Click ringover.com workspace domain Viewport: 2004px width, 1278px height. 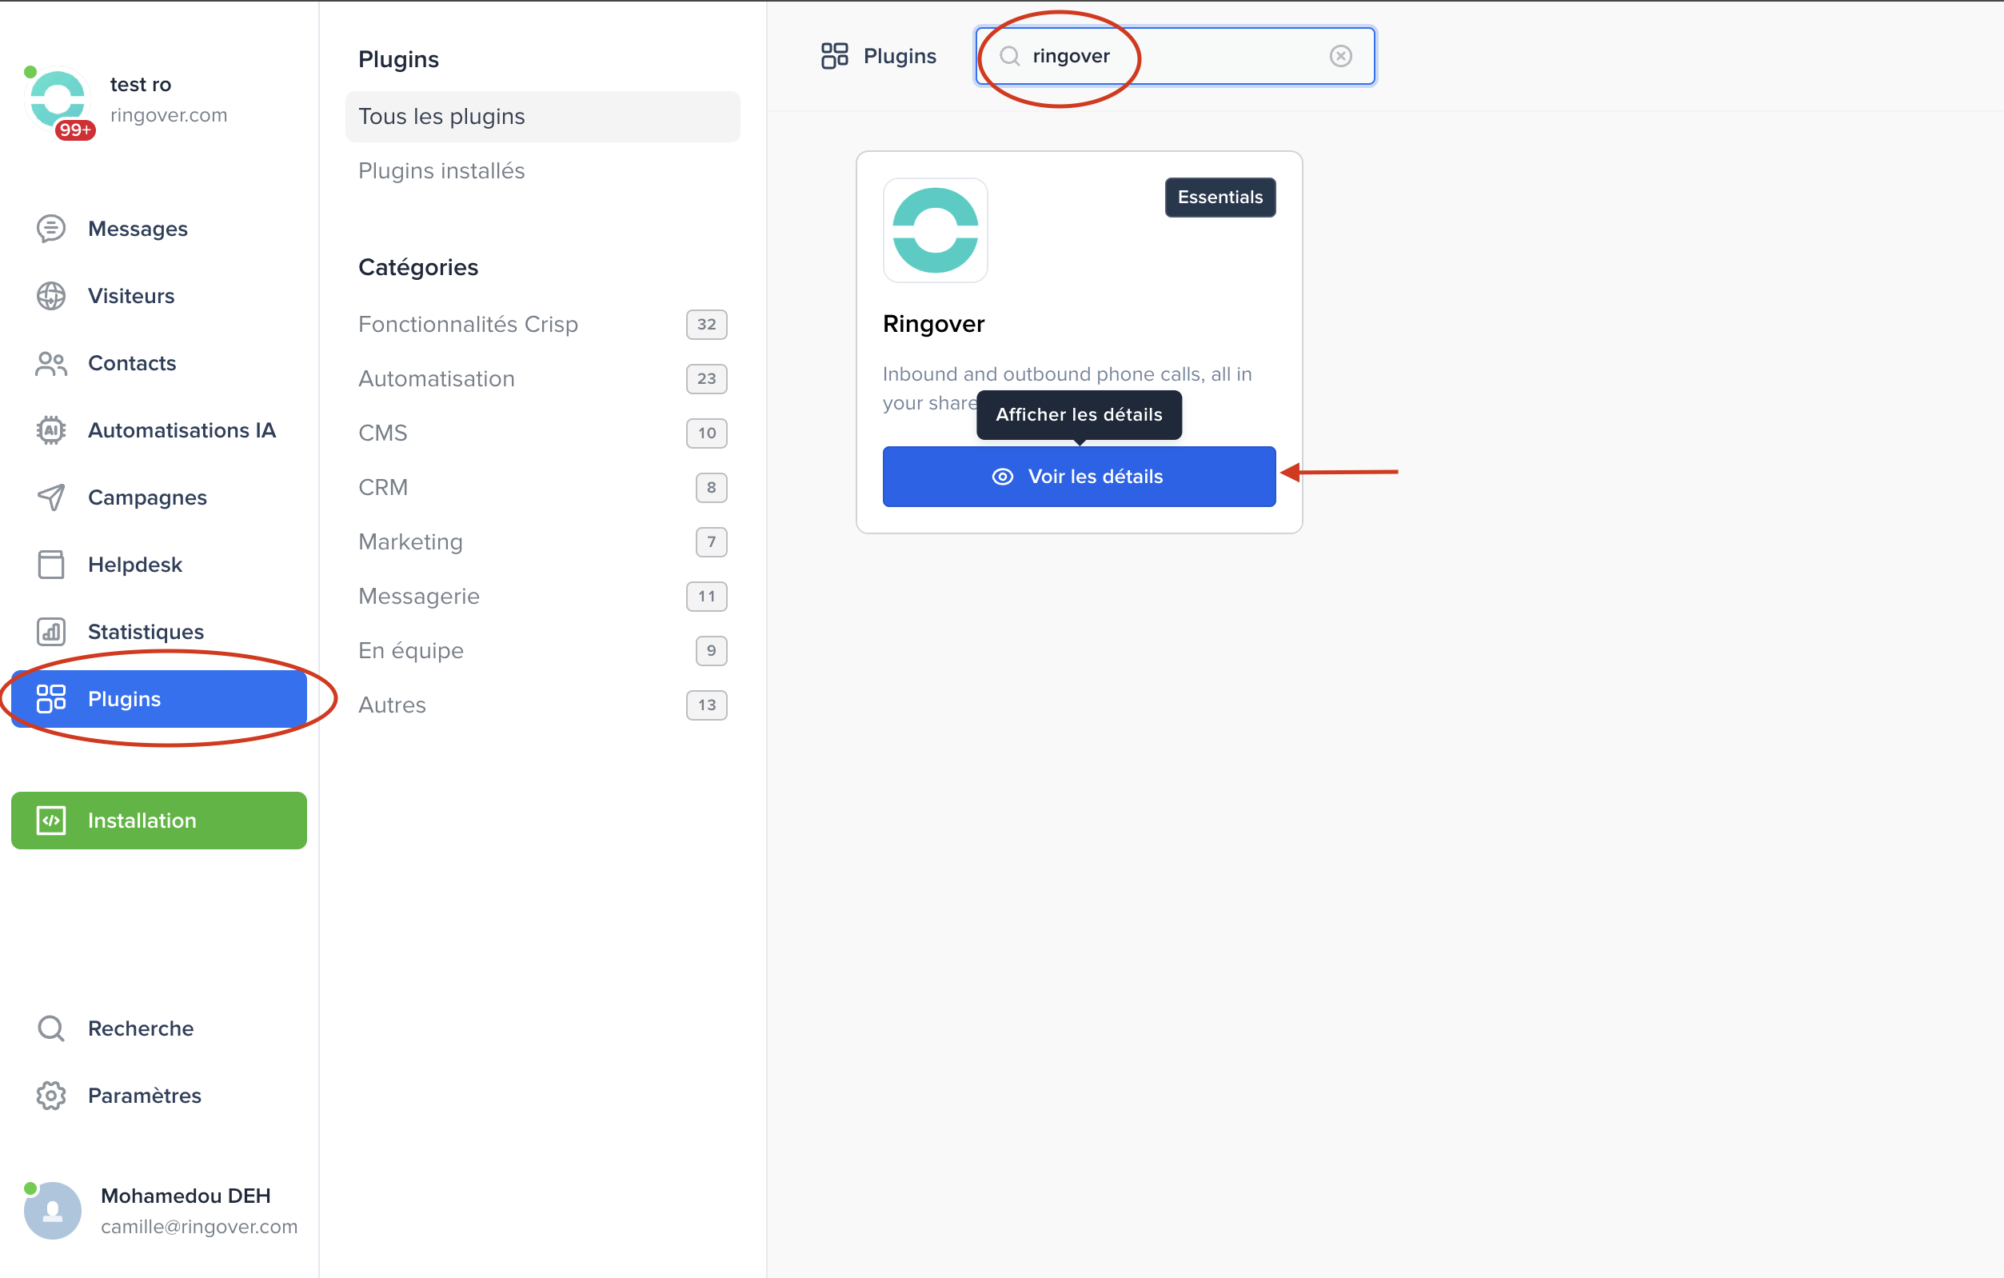click(168, 115)
